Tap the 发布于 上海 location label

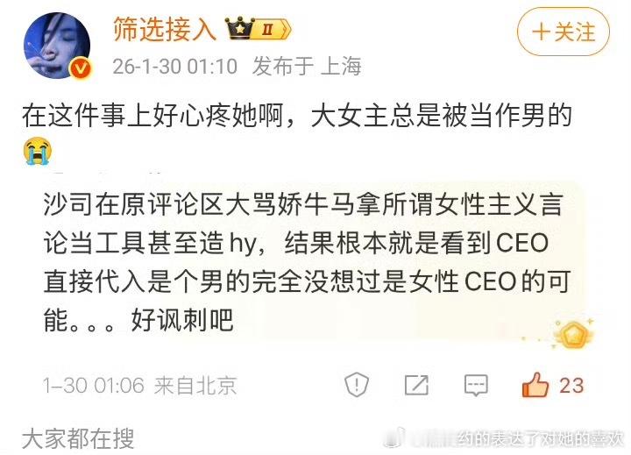click(x=307, y=67)
